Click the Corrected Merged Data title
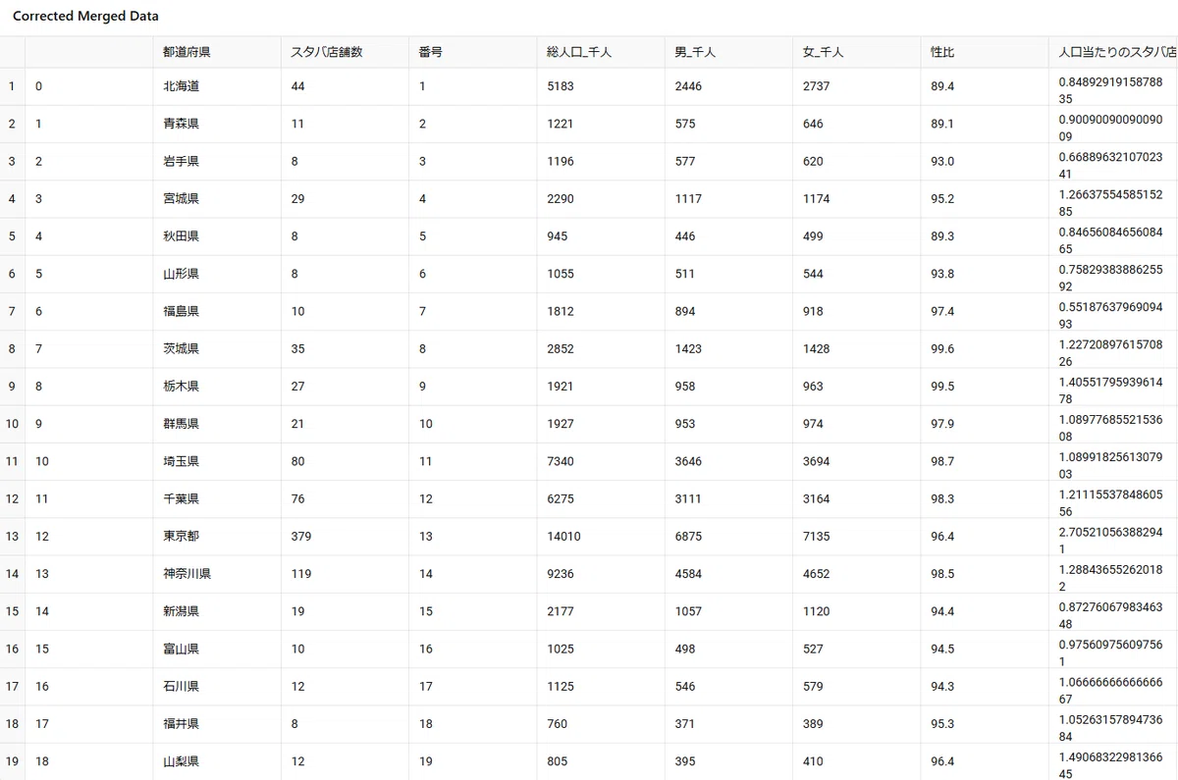1178x780 pixels. [x=85, y=17]
